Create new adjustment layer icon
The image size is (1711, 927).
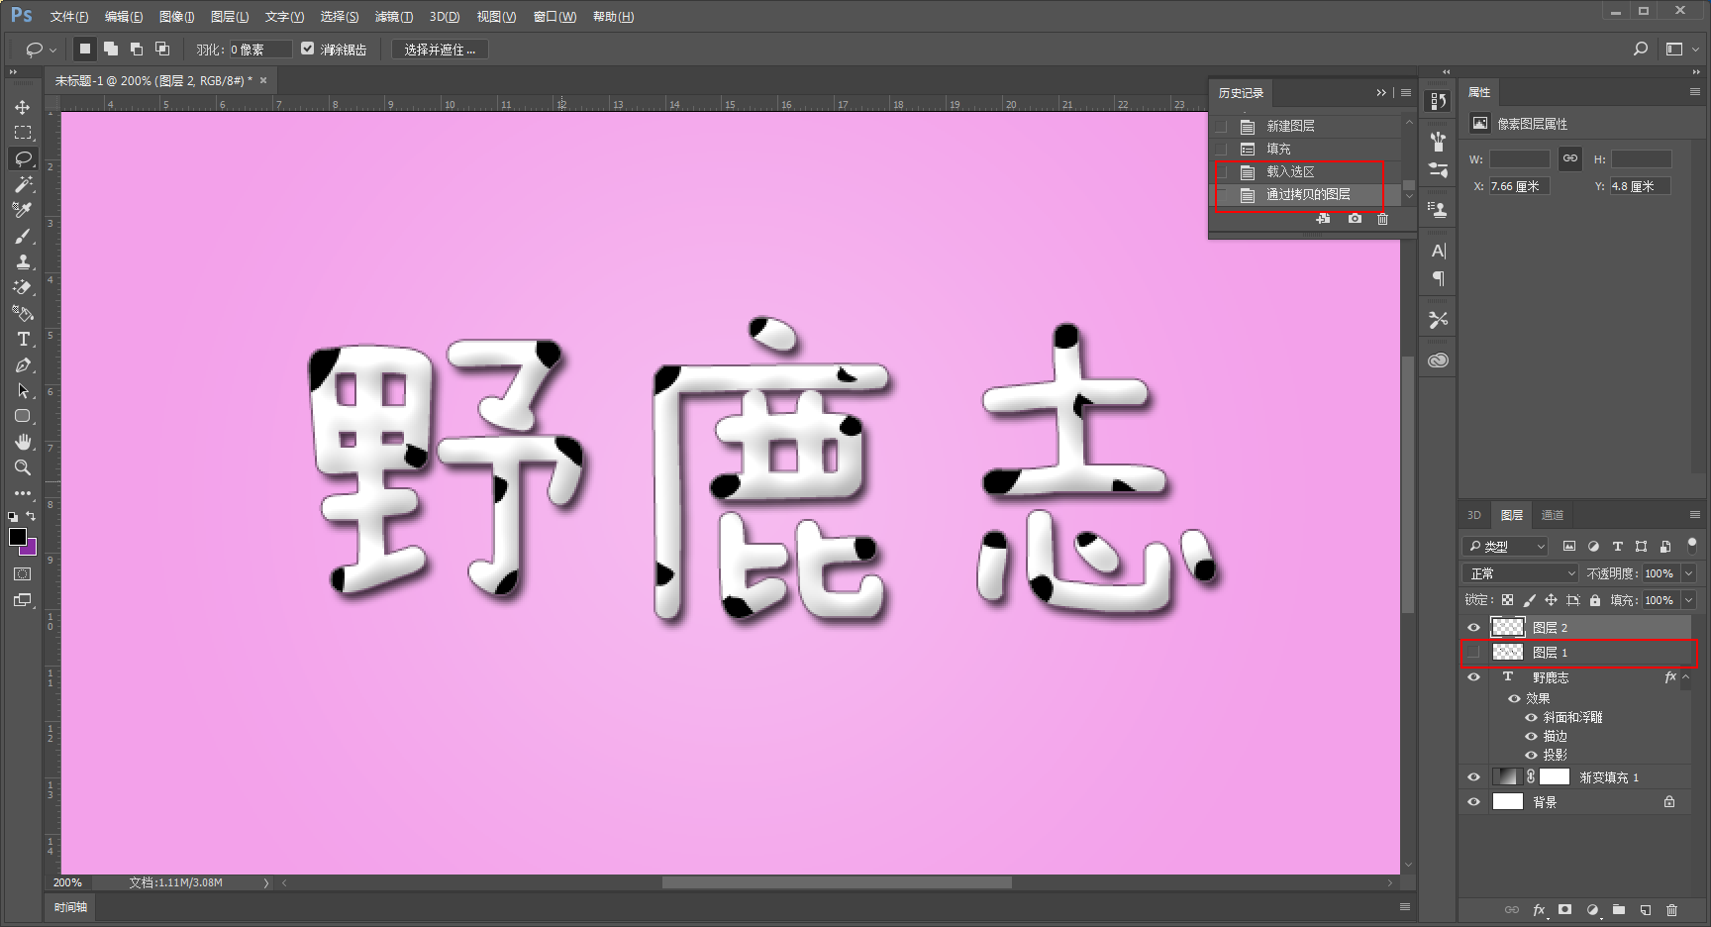click(x=1592, y=909)
